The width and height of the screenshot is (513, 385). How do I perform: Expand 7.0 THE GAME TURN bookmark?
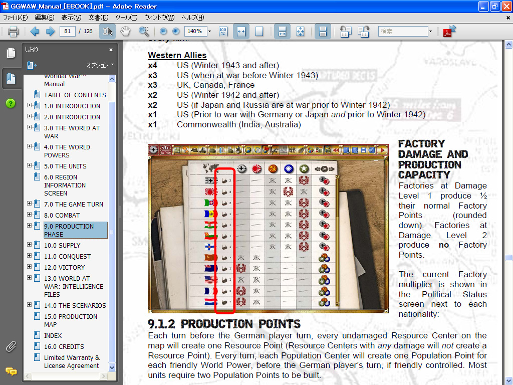[29, 204]
